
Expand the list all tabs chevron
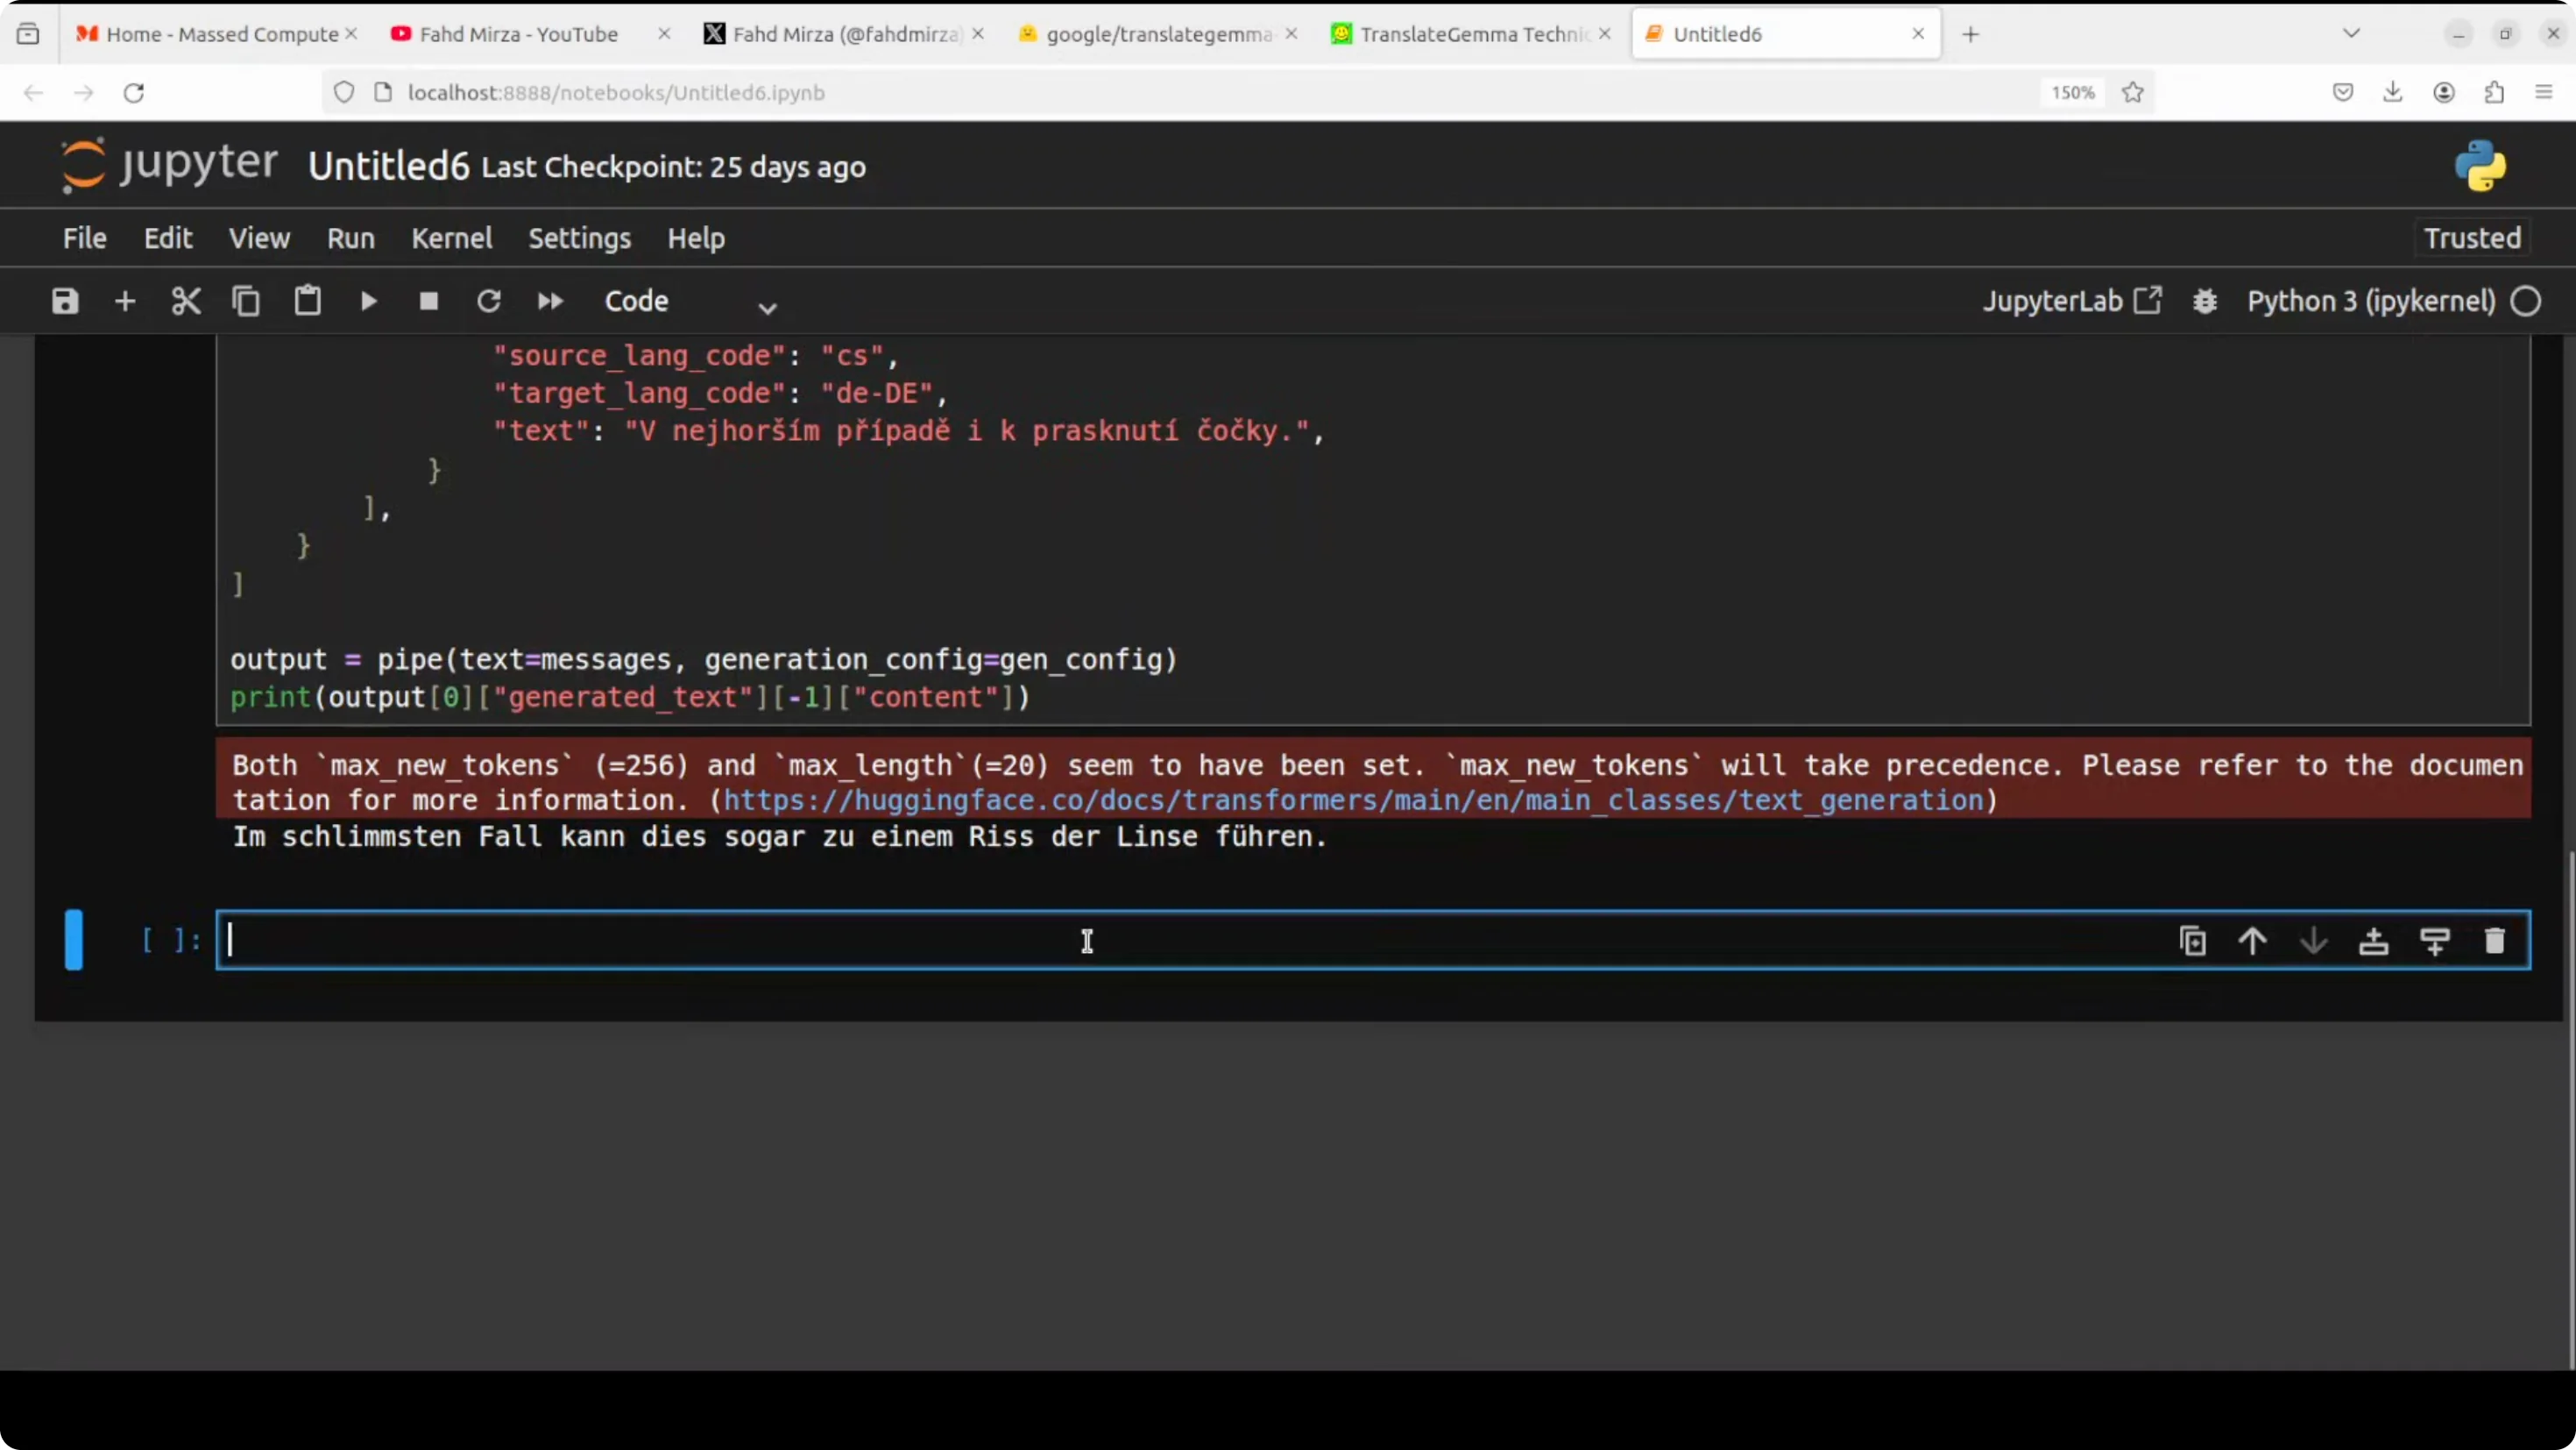coord(2351,34)
